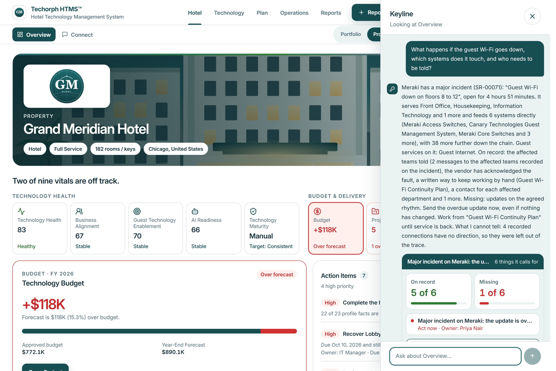Open the Technology menu tab
Viewport: 556px width, 371px height.
pos(229,13)
